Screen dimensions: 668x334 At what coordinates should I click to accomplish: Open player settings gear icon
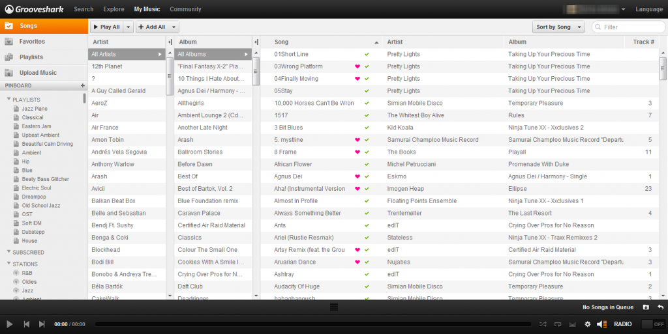pos(588,324)
